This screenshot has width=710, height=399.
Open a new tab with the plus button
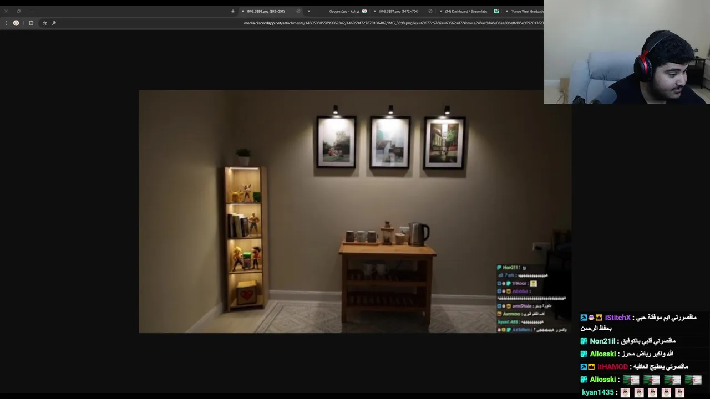[x=233, y=11]
